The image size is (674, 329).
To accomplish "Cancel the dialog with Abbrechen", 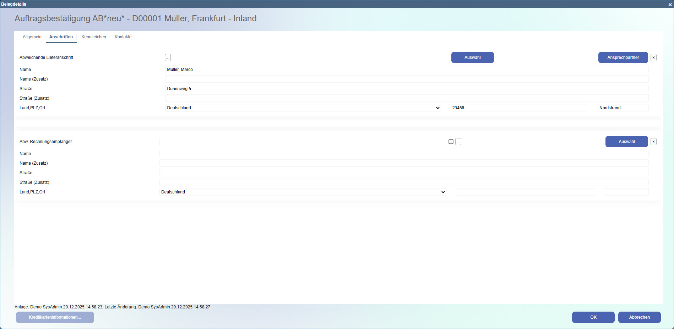I will tap(639, 317).
